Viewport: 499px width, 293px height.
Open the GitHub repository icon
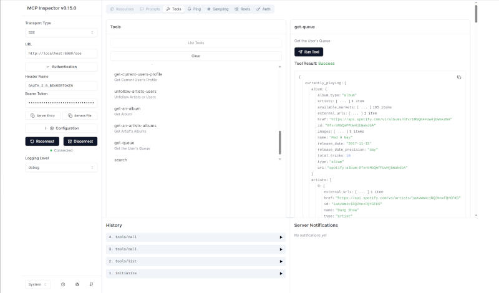(91, 284)
